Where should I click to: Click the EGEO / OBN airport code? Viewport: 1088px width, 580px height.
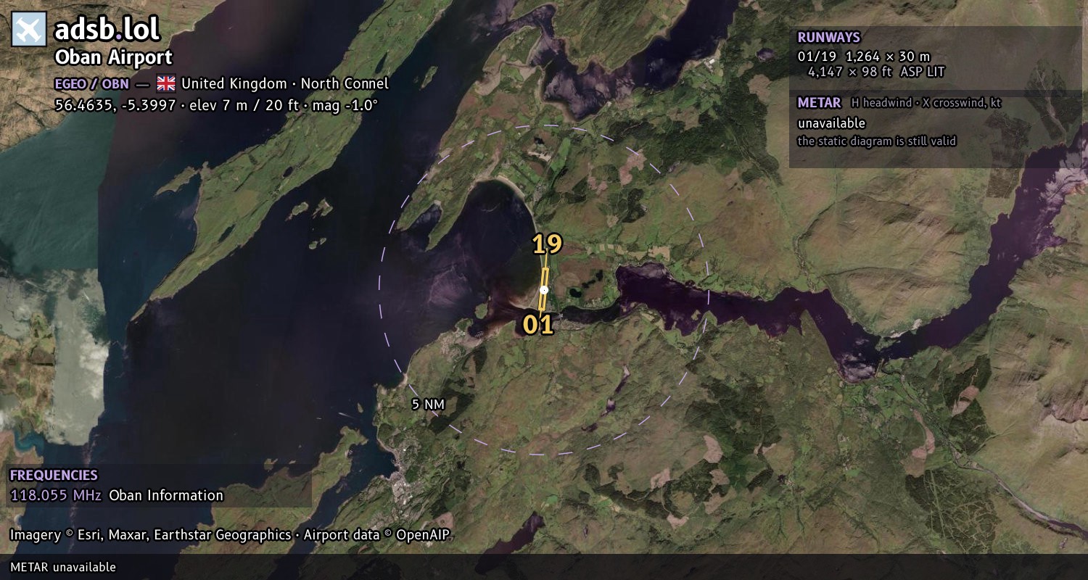(x=92, y=83)
